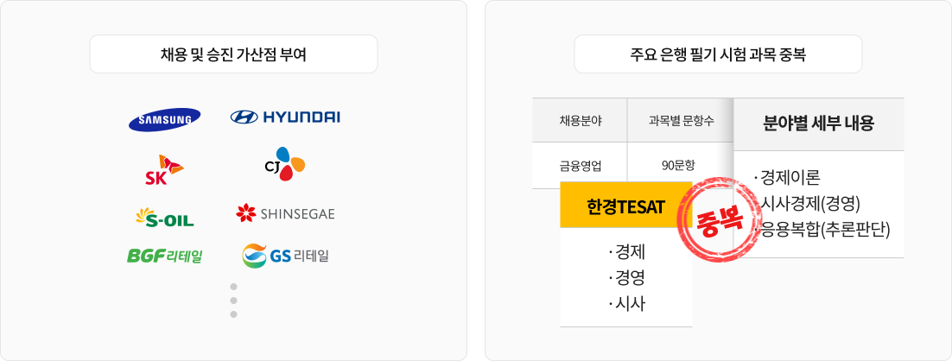Click the 주요 은행 필기 시험 과목 중복 heading
Viewport: 952px width, 361px height.
pyautogui.click(x=718, y=54)
